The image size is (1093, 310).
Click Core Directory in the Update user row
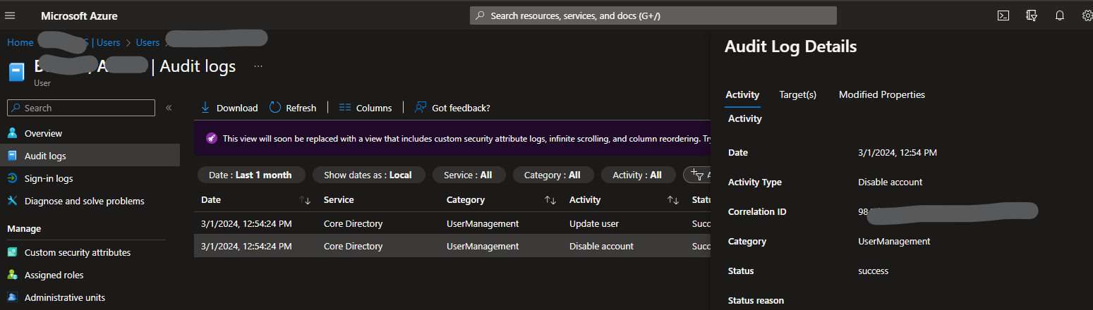click(353, 223)
